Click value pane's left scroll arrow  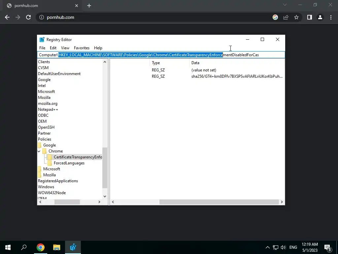point(113,202)
